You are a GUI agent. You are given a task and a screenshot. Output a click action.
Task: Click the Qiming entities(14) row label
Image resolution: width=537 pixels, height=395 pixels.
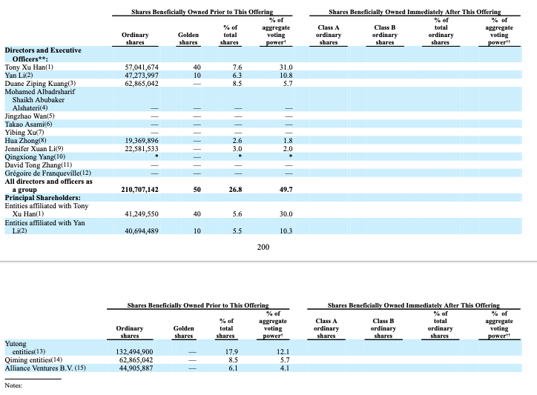tap(32, 359)
